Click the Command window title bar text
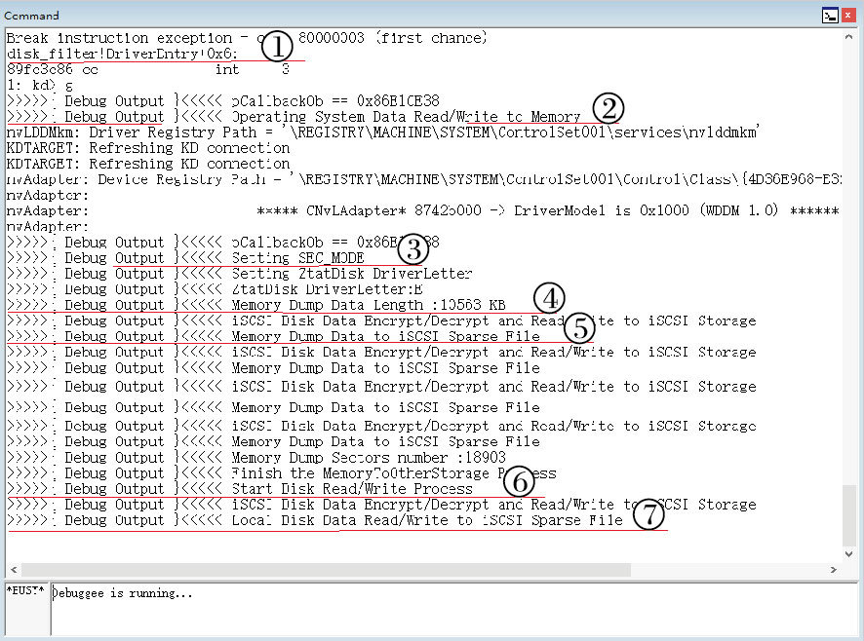864x641 pixels. [x=32, y=15]
